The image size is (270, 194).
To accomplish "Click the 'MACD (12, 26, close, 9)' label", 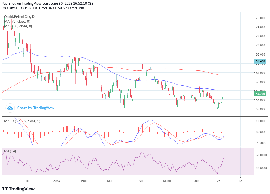I will click(x=22, y=121).
